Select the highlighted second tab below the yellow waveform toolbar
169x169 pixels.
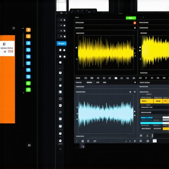click(x=89, y=83)
